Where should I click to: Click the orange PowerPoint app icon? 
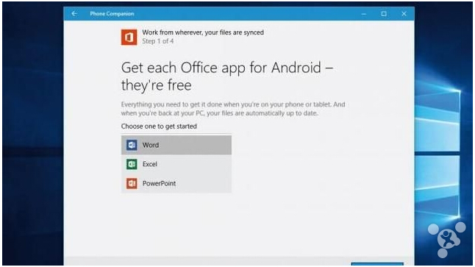(x=132, y=183)
